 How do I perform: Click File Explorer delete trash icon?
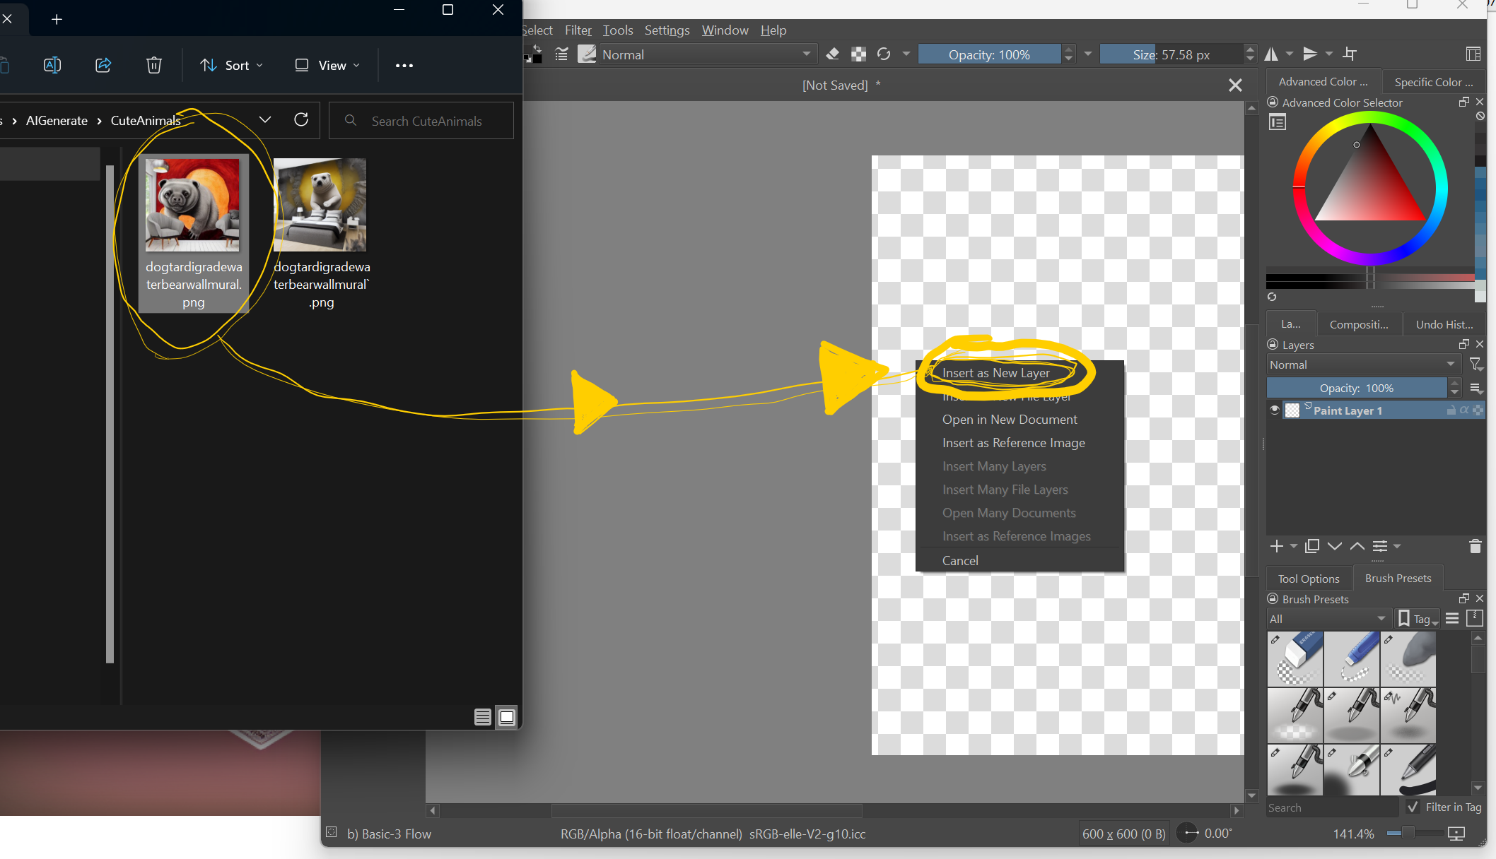pyautogui.click(x=153, y=65)
